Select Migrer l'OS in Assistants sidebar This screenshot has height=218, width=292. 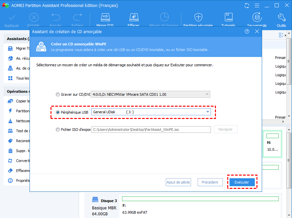[x=19, y=48]
